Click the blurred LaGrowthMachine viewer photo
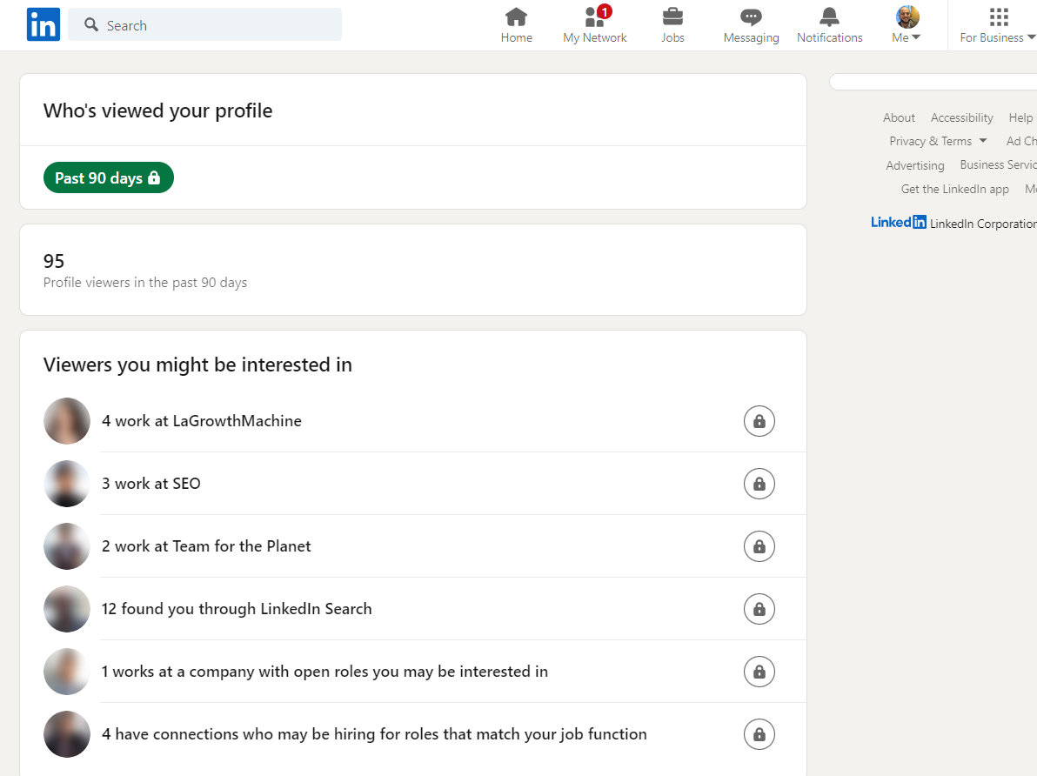Screen dimensions: 1037x776 [x=66, y=421]
